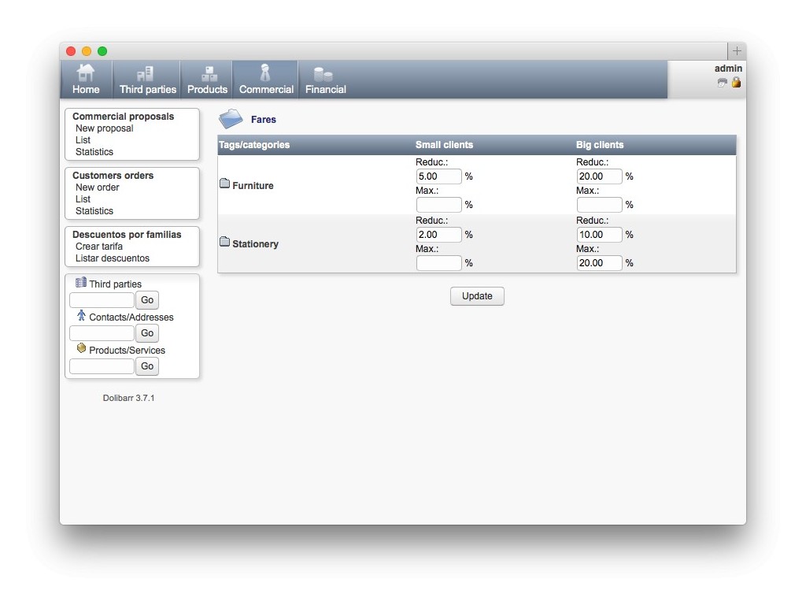Screen dimensions: 806x605
Task: Open Descuentos por familias section
Action: pyautogui.click(x=127, y=235)
